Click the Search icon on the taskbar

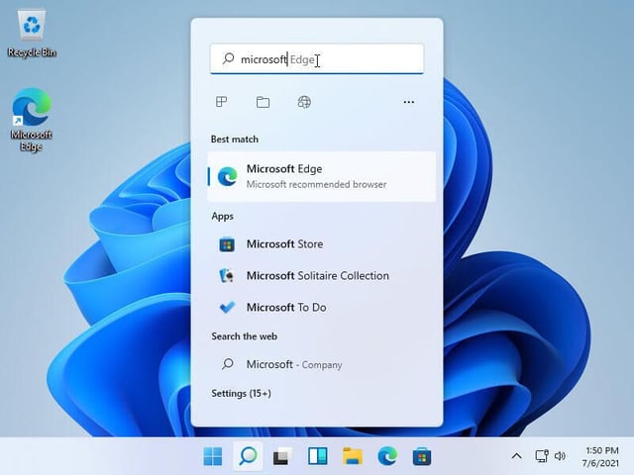(x=248, y=456)
